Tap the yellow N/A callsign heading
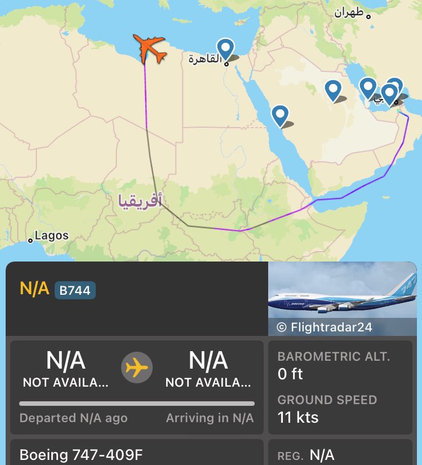This screenshot has height=465, width=422. pyautogui.click(x=34, y=289)
